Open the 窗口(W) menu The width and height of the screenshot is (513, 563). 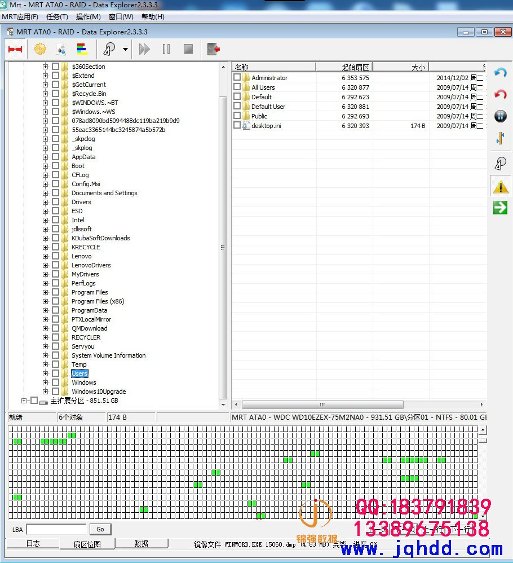tap(121, 17)
